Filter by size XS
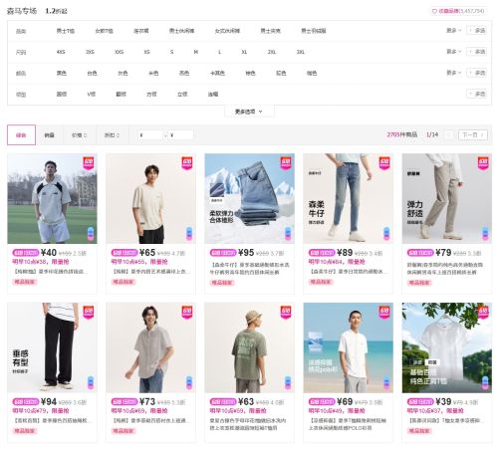Viewport: 498px width, 451px height. point(146,52)
